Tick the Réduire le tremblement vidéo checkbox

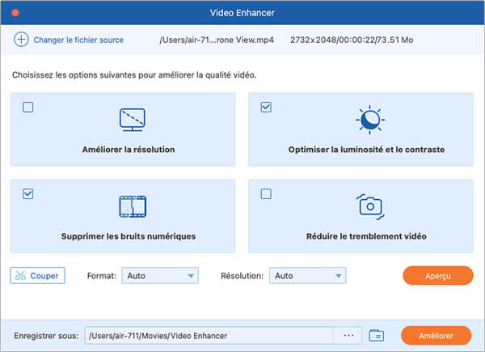click(266, 193)
